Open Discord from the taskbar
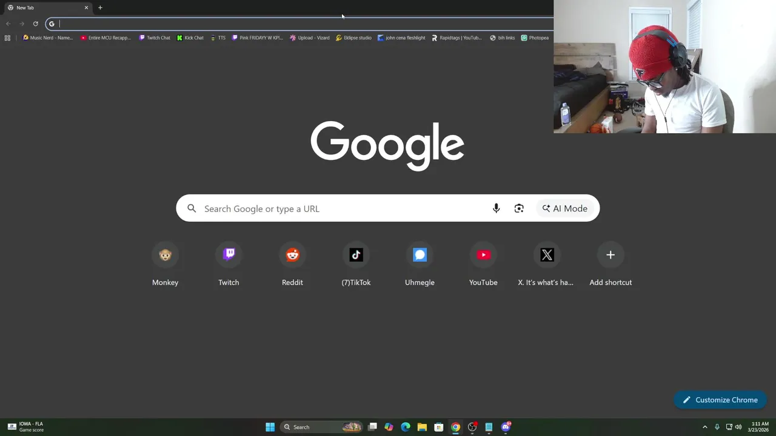 [x=506, y=427]
